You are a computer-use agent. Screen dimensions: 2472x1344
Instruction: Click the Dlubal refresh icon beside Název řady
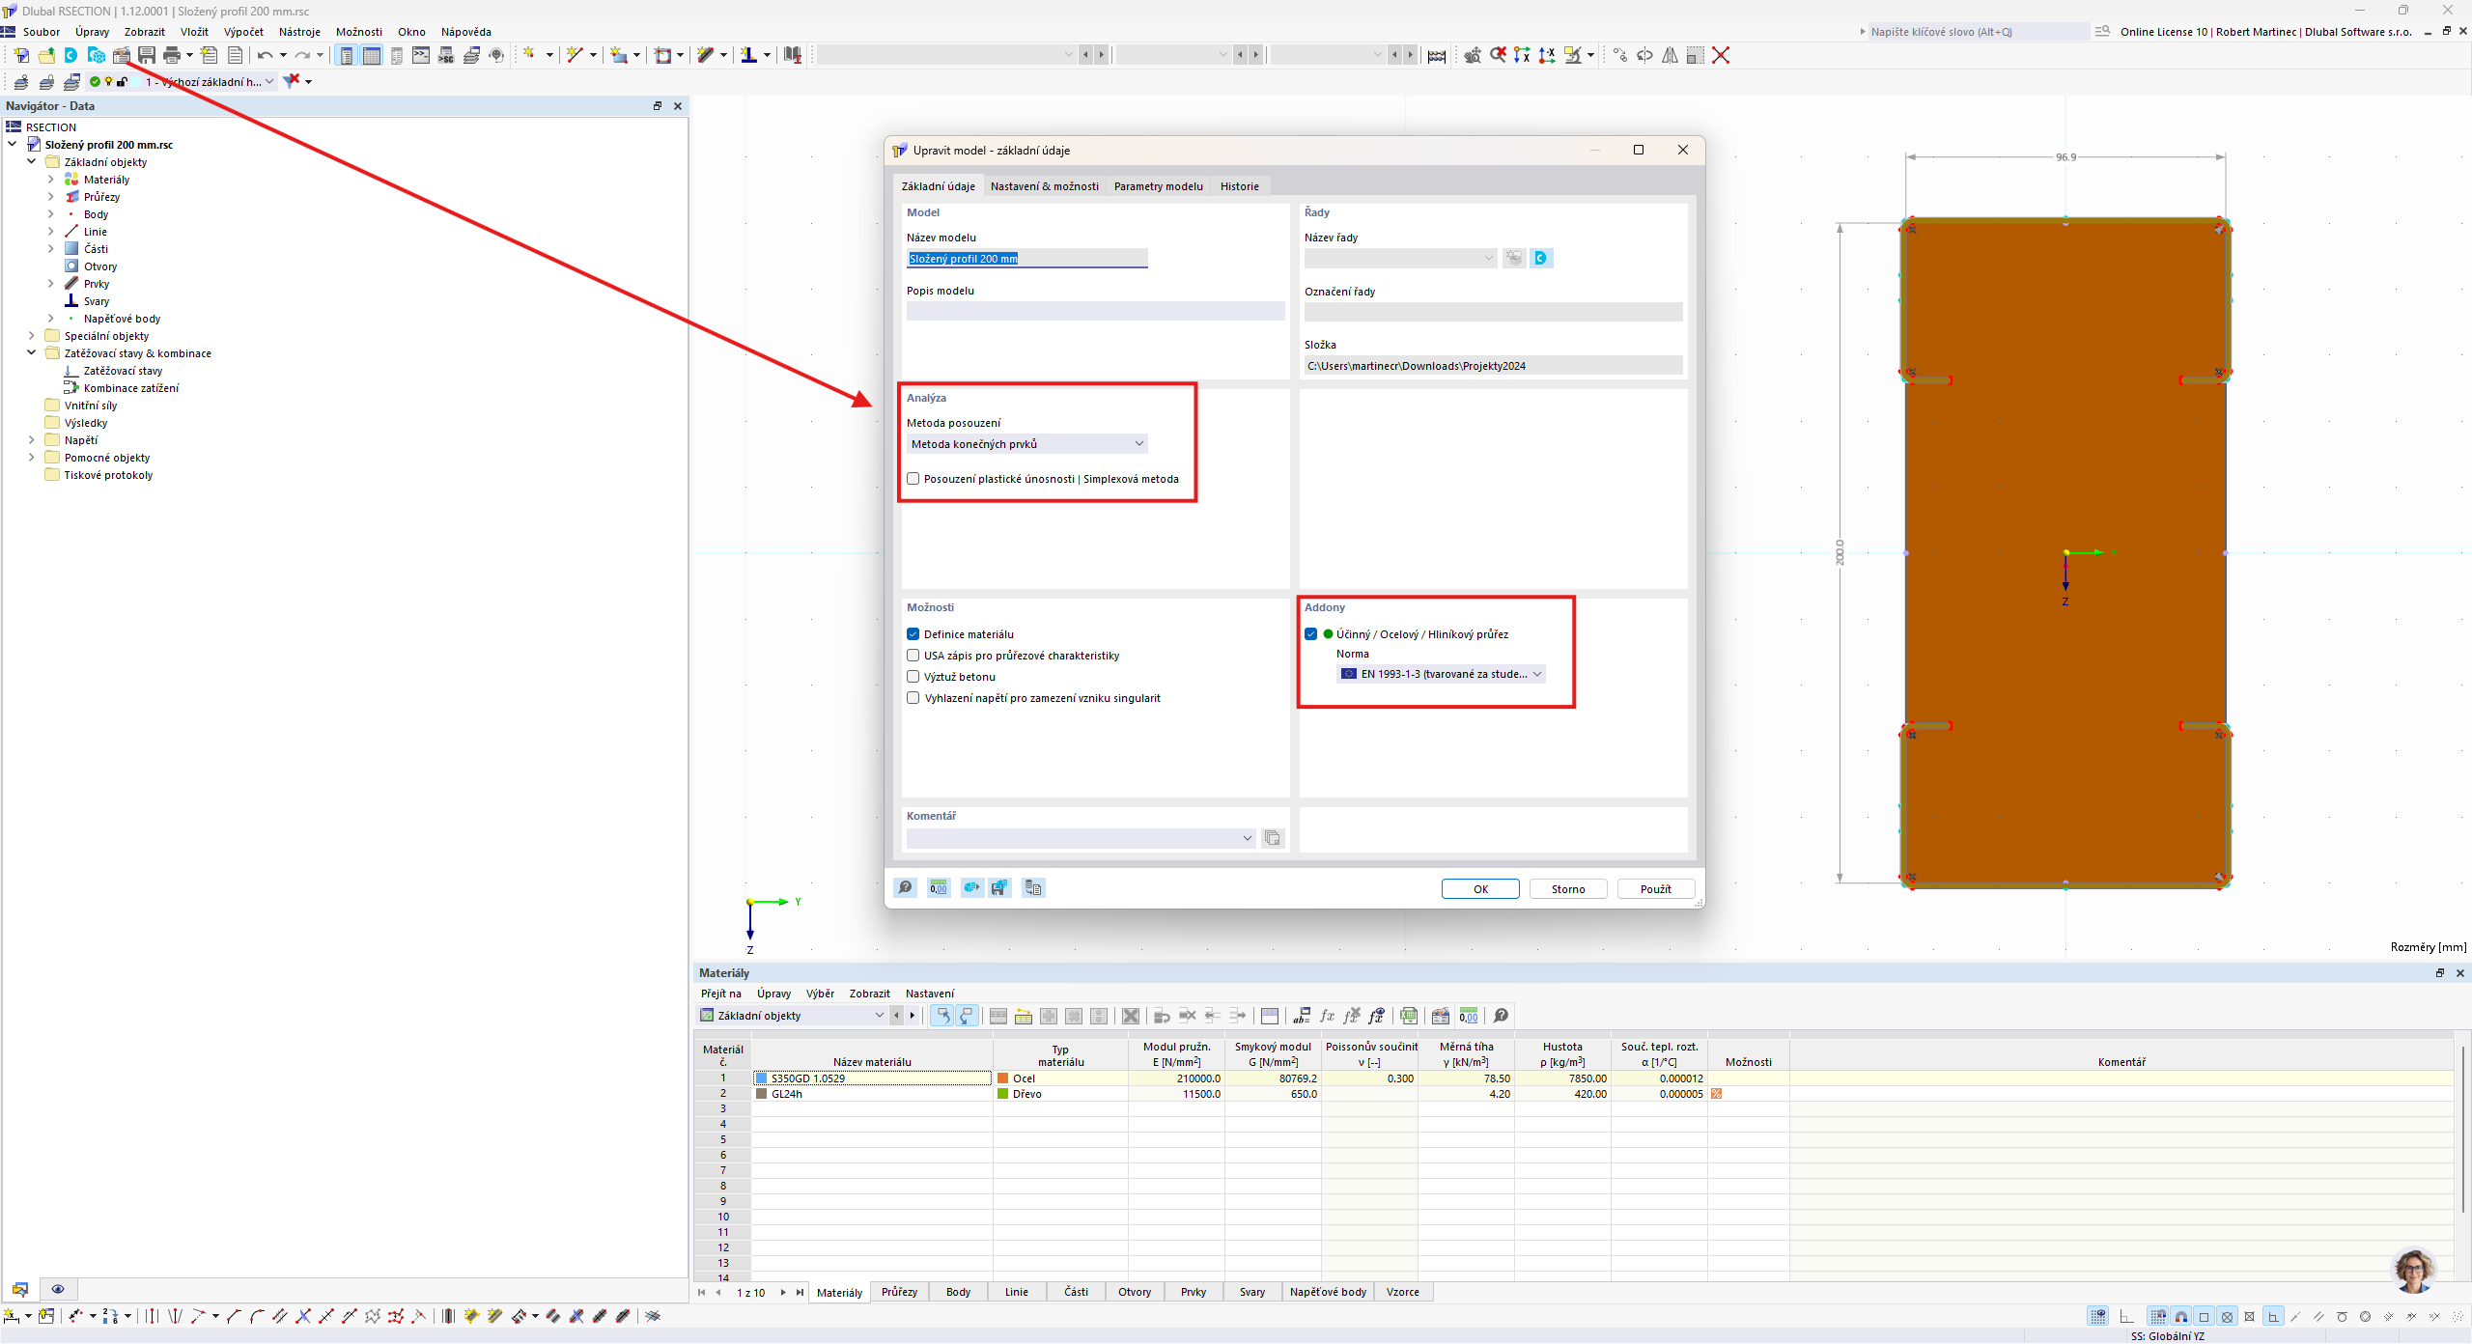click(x=1541, y=258)
